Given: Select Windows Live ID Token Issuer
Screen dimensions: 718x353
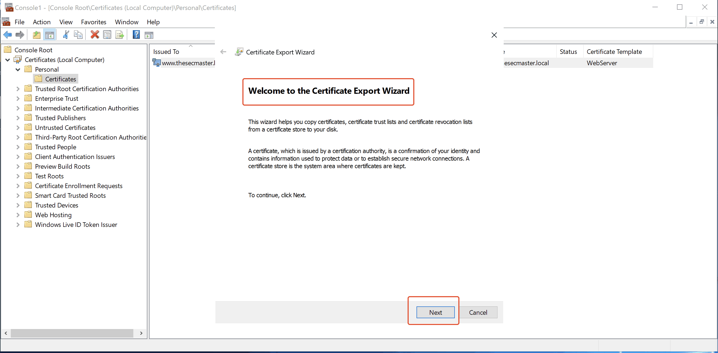Looking at the screenshot, I should 76,224.
